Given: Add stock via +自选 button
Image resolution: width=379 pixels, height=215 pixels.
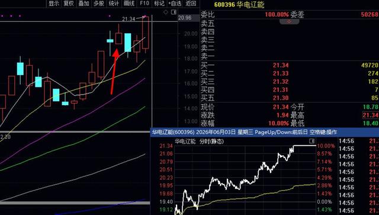Looking at the screenshot, I should click(175, 4).
